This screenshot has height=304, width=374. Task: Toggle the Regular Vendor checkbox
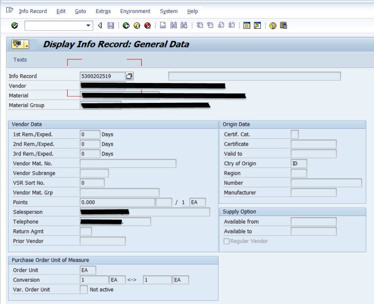pos(226,241)
